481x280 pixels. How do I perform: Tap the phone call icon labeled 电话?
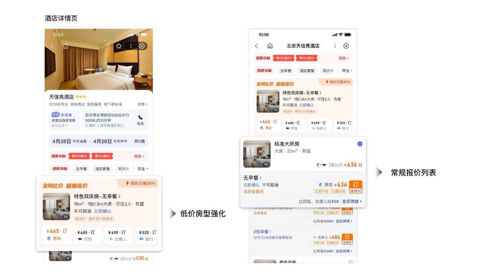click(x=140, y=120)
